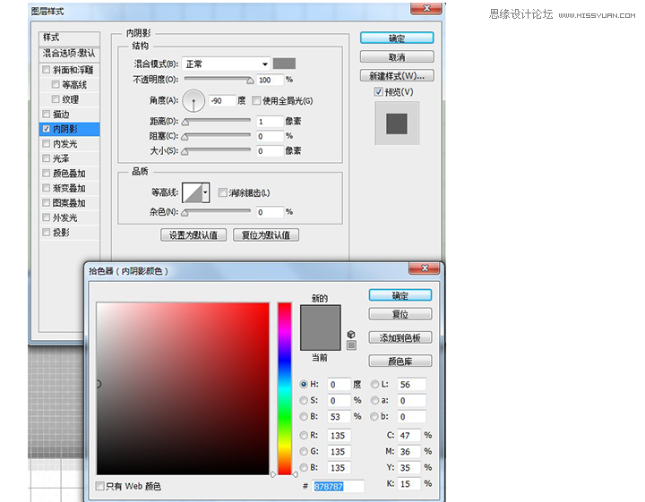Select the S saturation radio button
This screenshot has width=645, height=502.
tap(304, 400)
